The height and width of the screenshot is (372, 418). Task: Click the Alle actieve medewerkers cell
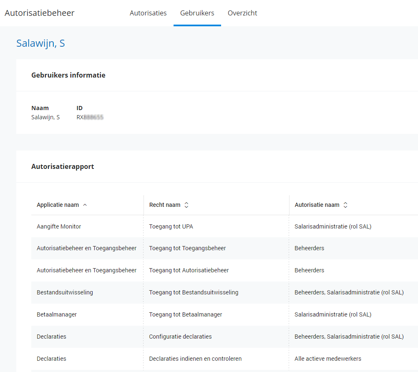(328, 359)
